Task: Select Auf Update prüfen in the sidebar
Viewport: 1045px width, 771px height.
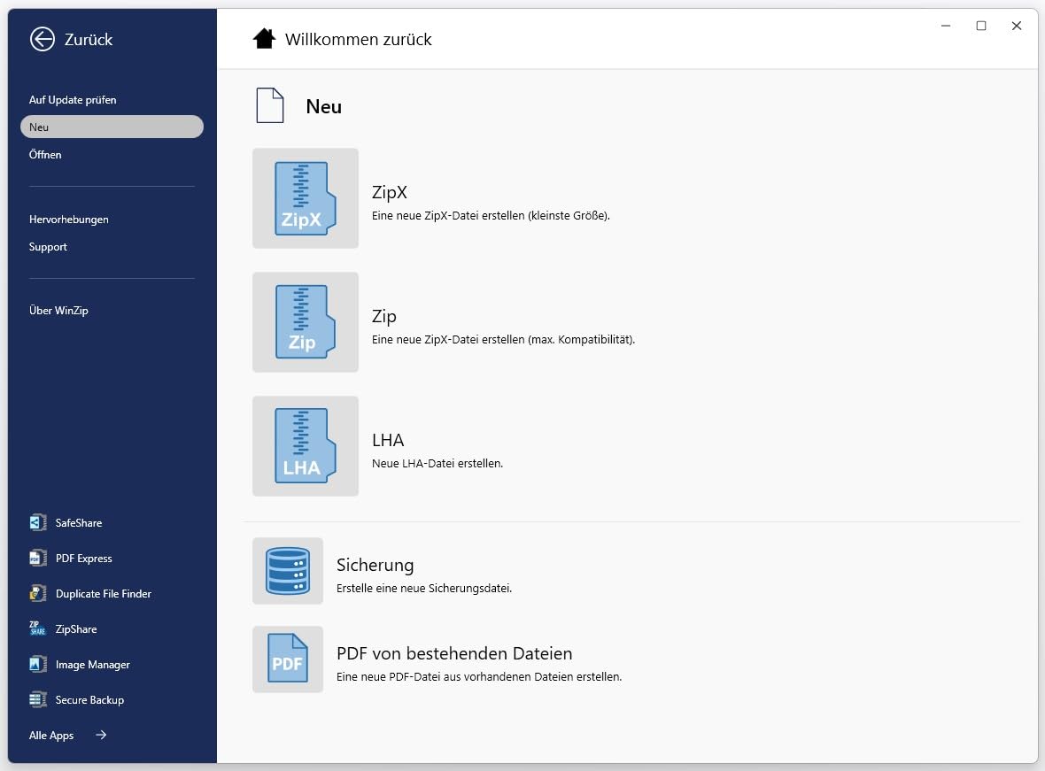Action: pyautogui.click(x=73, y=99)
